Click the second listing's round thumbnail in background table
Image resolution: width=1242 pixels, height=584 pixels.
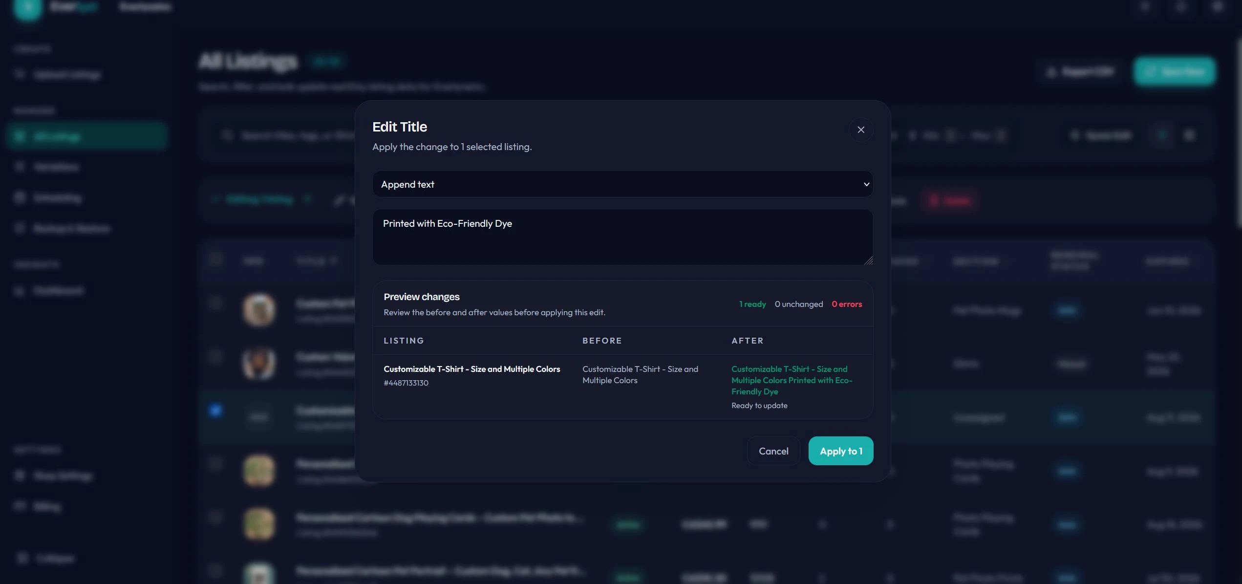pos(259,363)
